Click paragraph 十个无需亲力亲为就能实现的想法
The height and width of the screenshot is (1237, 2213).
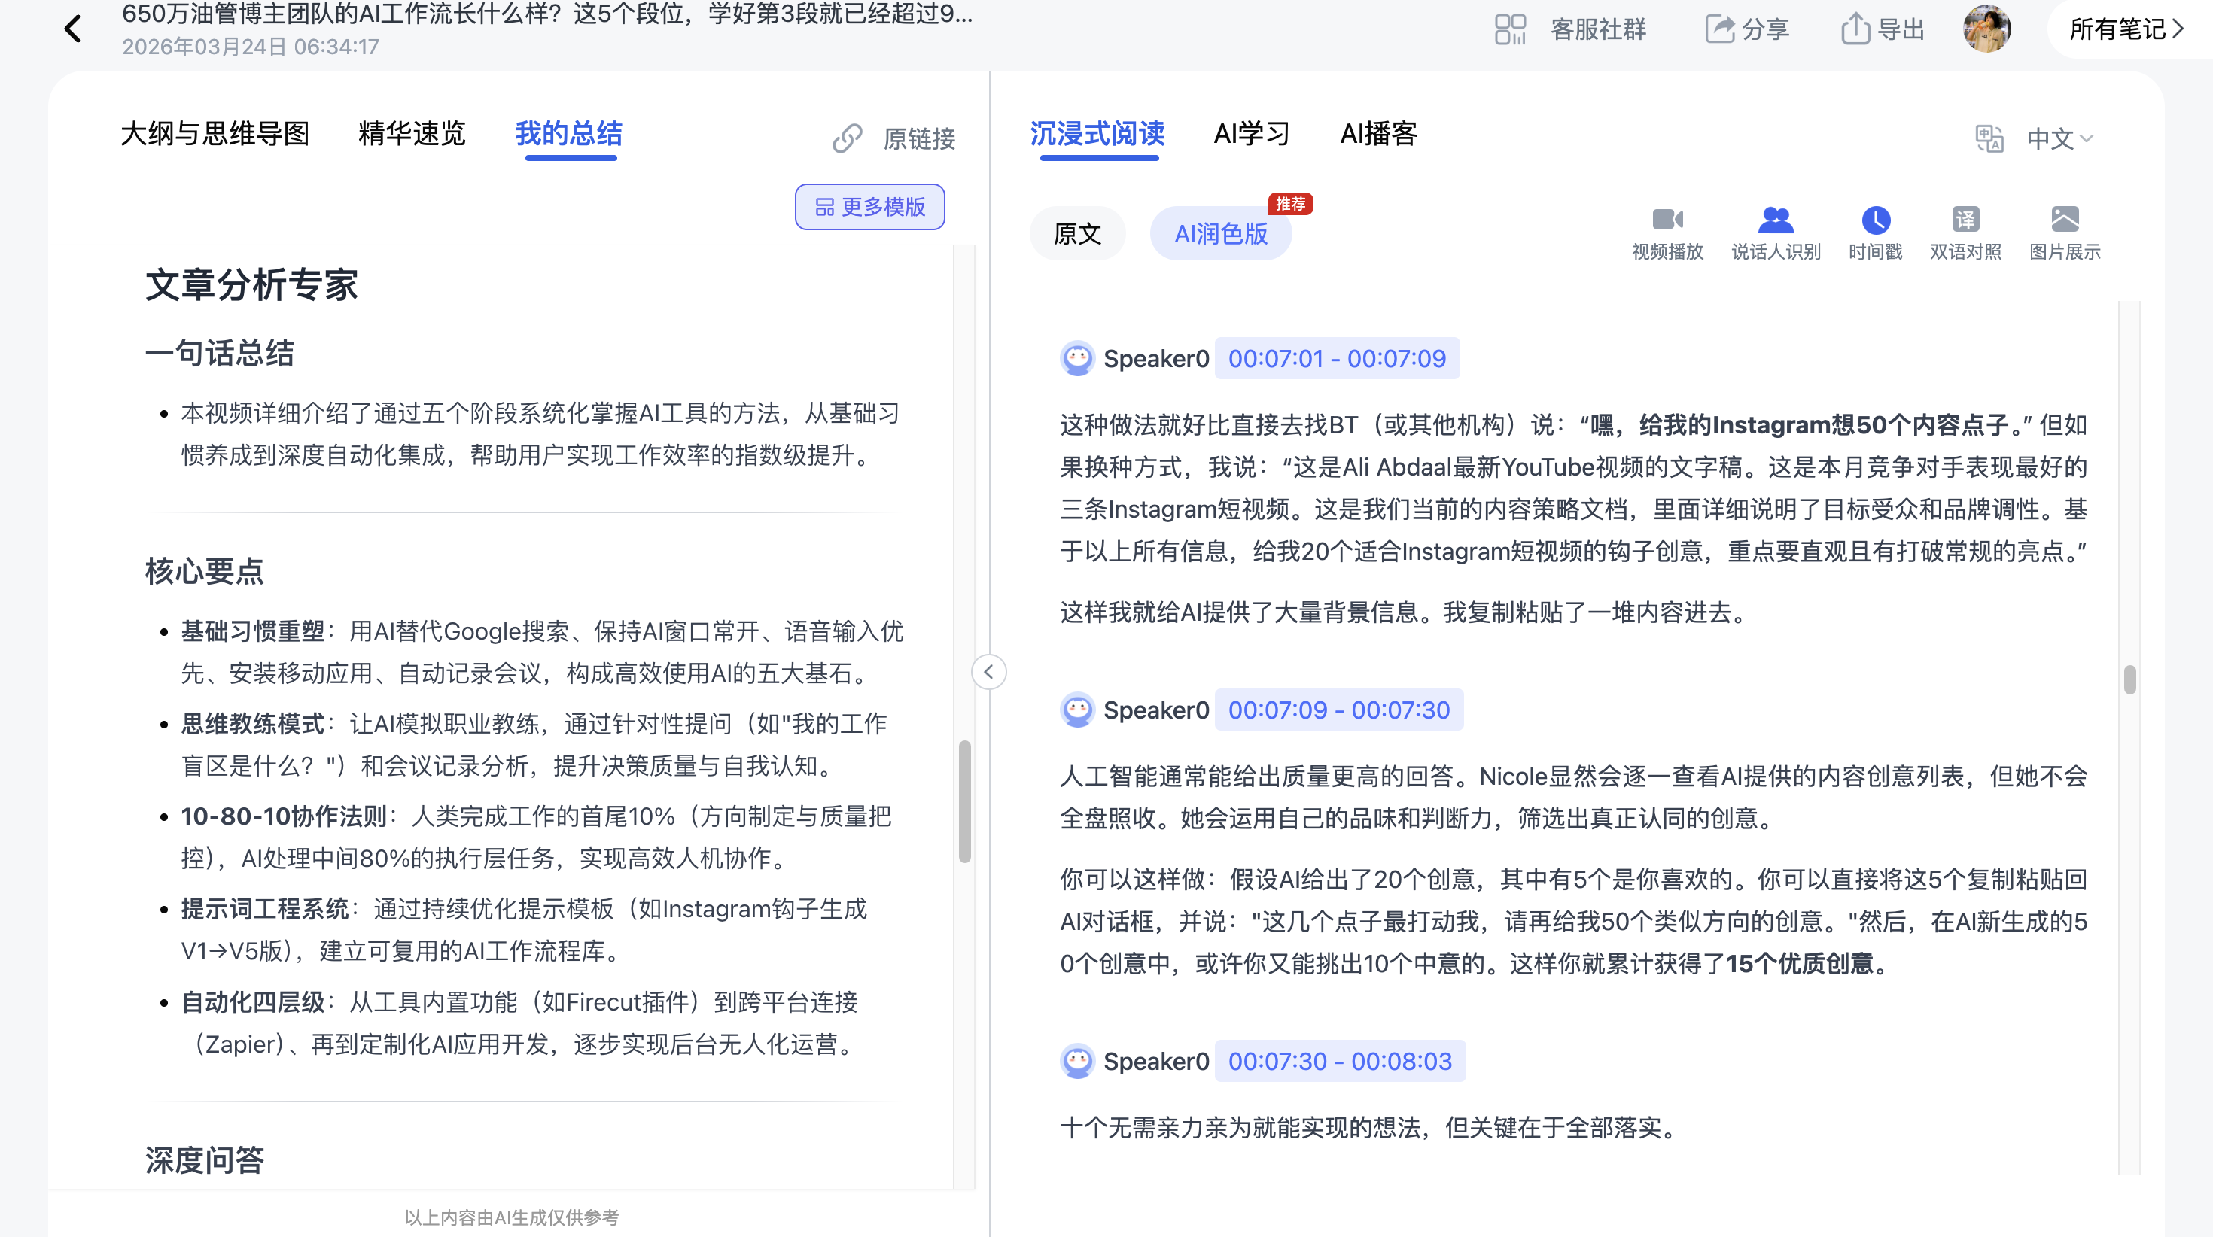click(1370, 1127)
